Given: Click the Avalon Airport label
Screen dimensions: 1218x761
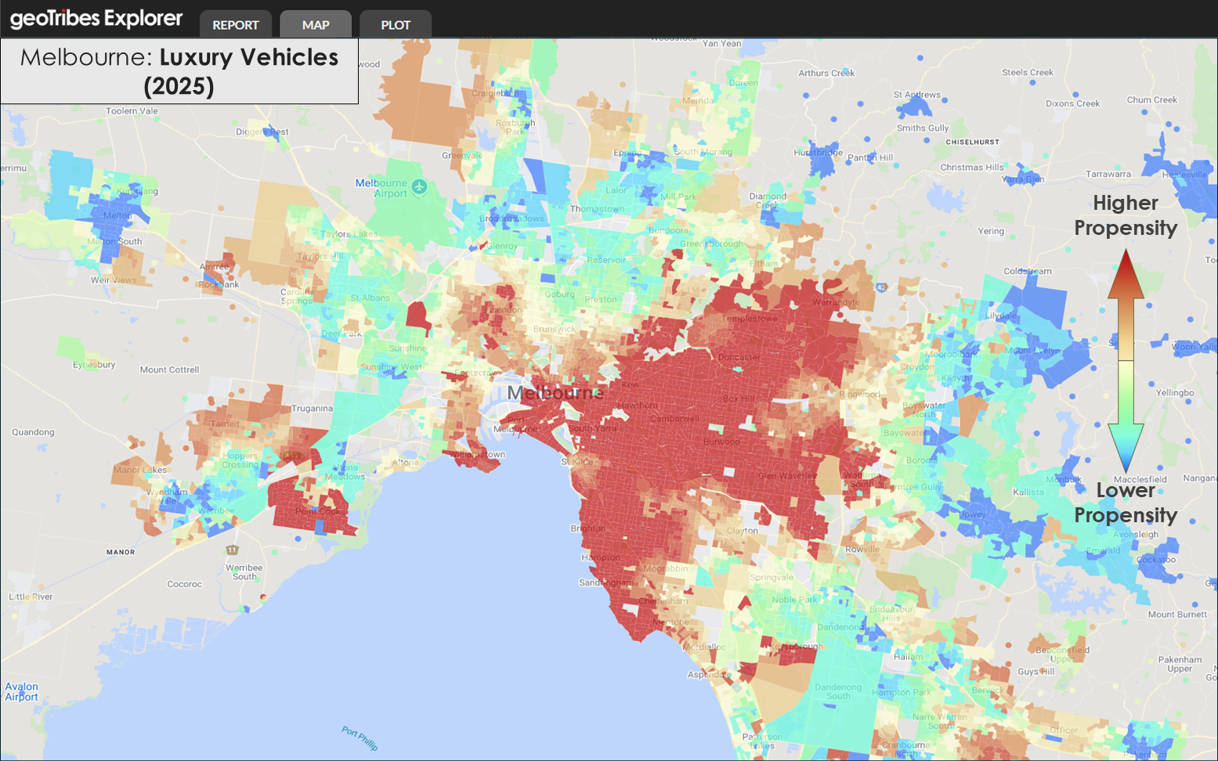Looking at the screenshot, I should [21, 691].
